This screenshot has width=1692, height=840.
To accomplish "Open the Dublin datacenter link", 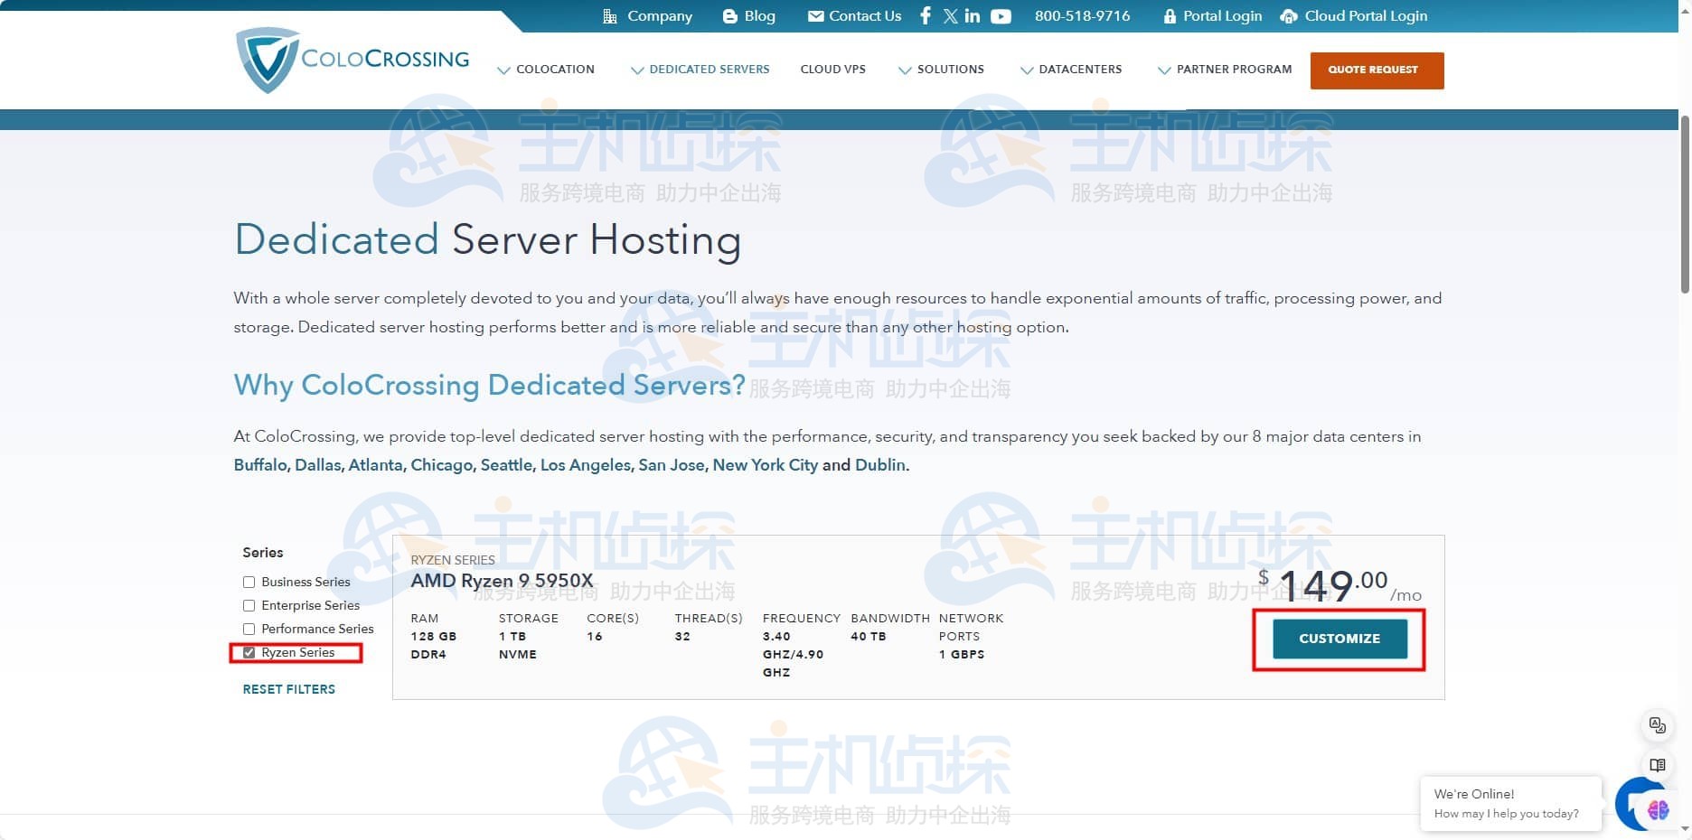I will (880, 465).
